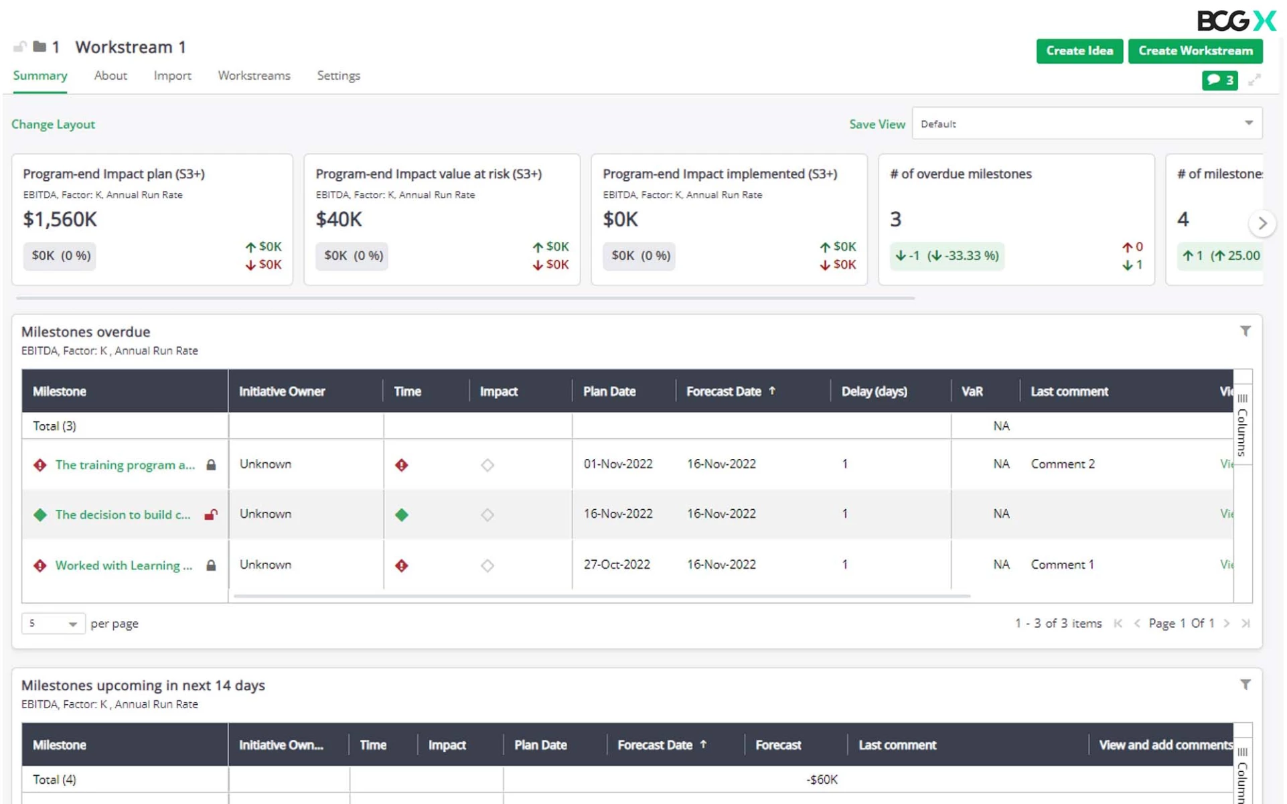Click Time indicator in Worked with Learning row
The height and width of the screenshot is (804, 1287).
402,565
